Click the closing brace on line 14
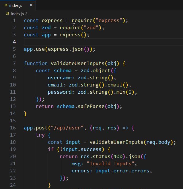 click(25, 114)
